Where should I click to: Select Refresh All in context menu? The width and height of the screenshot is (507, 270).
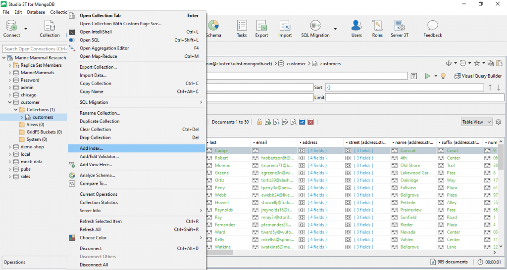(137, 229)
